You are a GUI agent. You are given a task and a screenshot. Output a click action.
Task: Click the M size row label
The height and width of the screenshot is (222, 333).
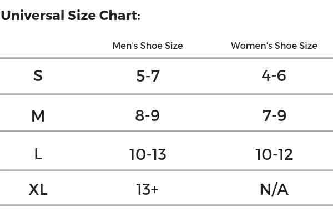point(38,116)
